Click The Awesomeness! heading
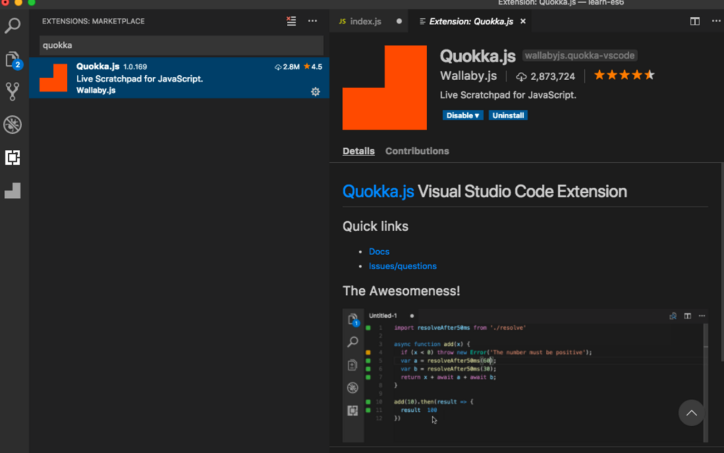Screen dimensions: 724x453 click(401, 291)
